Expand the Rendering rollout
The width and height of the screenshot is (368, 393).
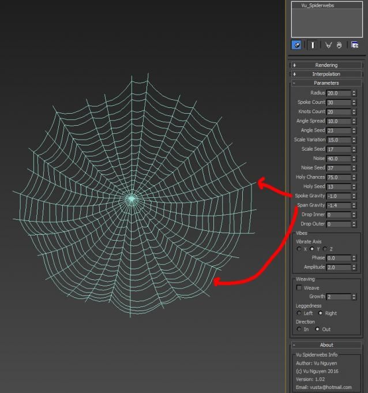pyautogui.click(x=326, y=65)
